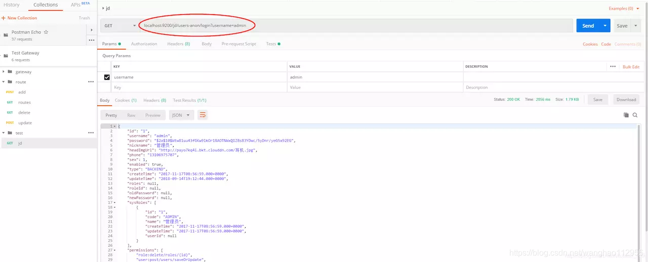Show the response Cookies (1) tab

(x=126, y=100)
